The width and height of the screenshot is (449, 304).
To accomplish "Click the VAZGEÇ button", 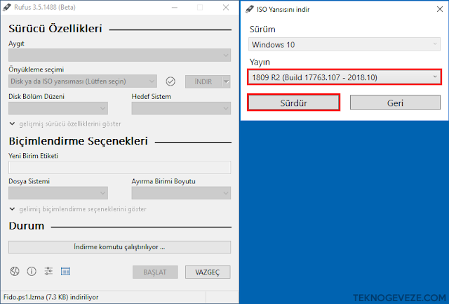I will click(208, 272).
